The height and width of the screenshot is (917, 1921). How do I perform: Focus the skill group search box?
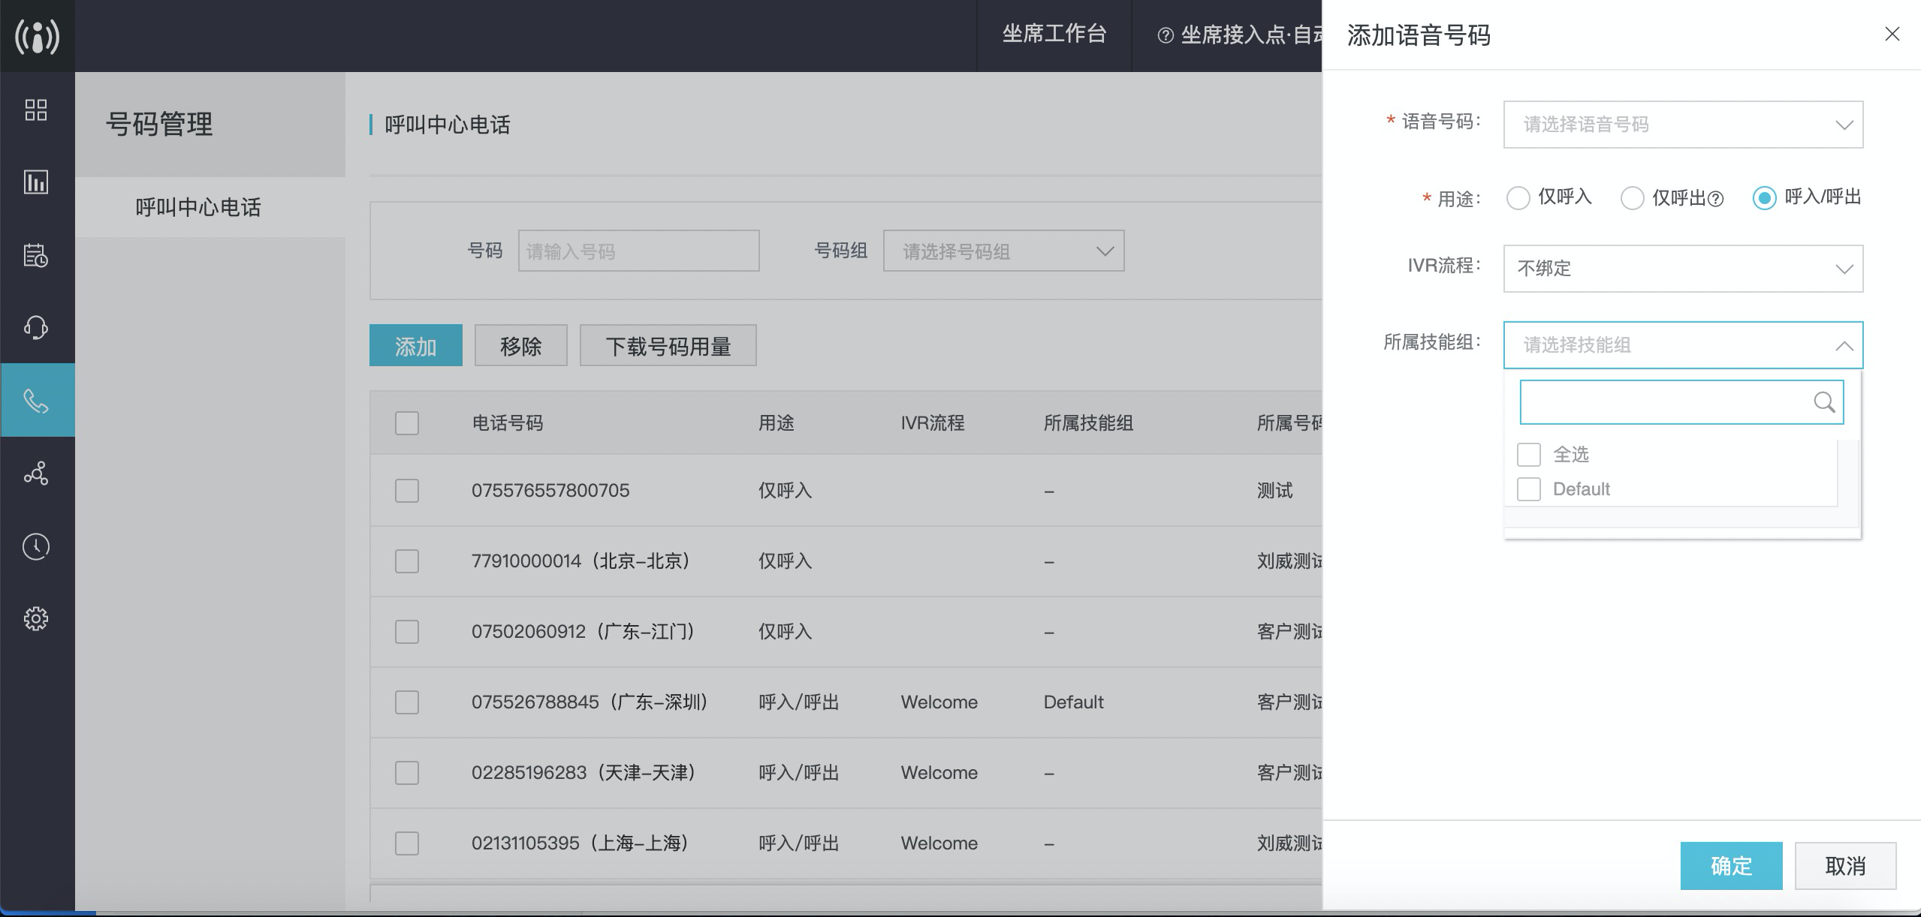(x=1681, y=402)
